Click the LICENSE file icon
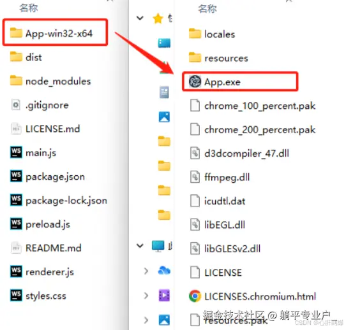Screen dimensions: 346x330 [x=195, y=272]
